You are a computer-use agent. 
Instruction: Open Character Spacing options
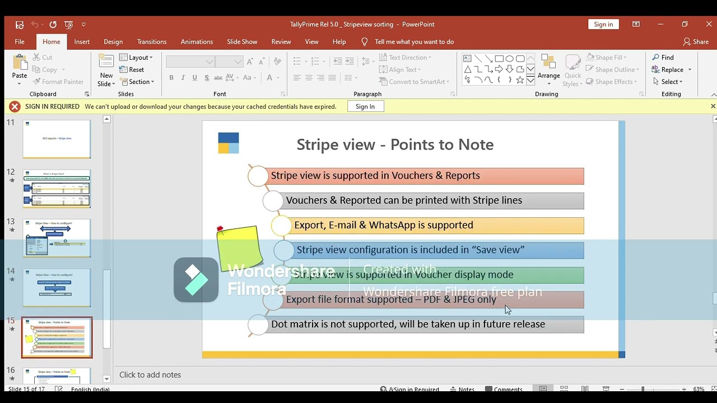coord(232,78)
